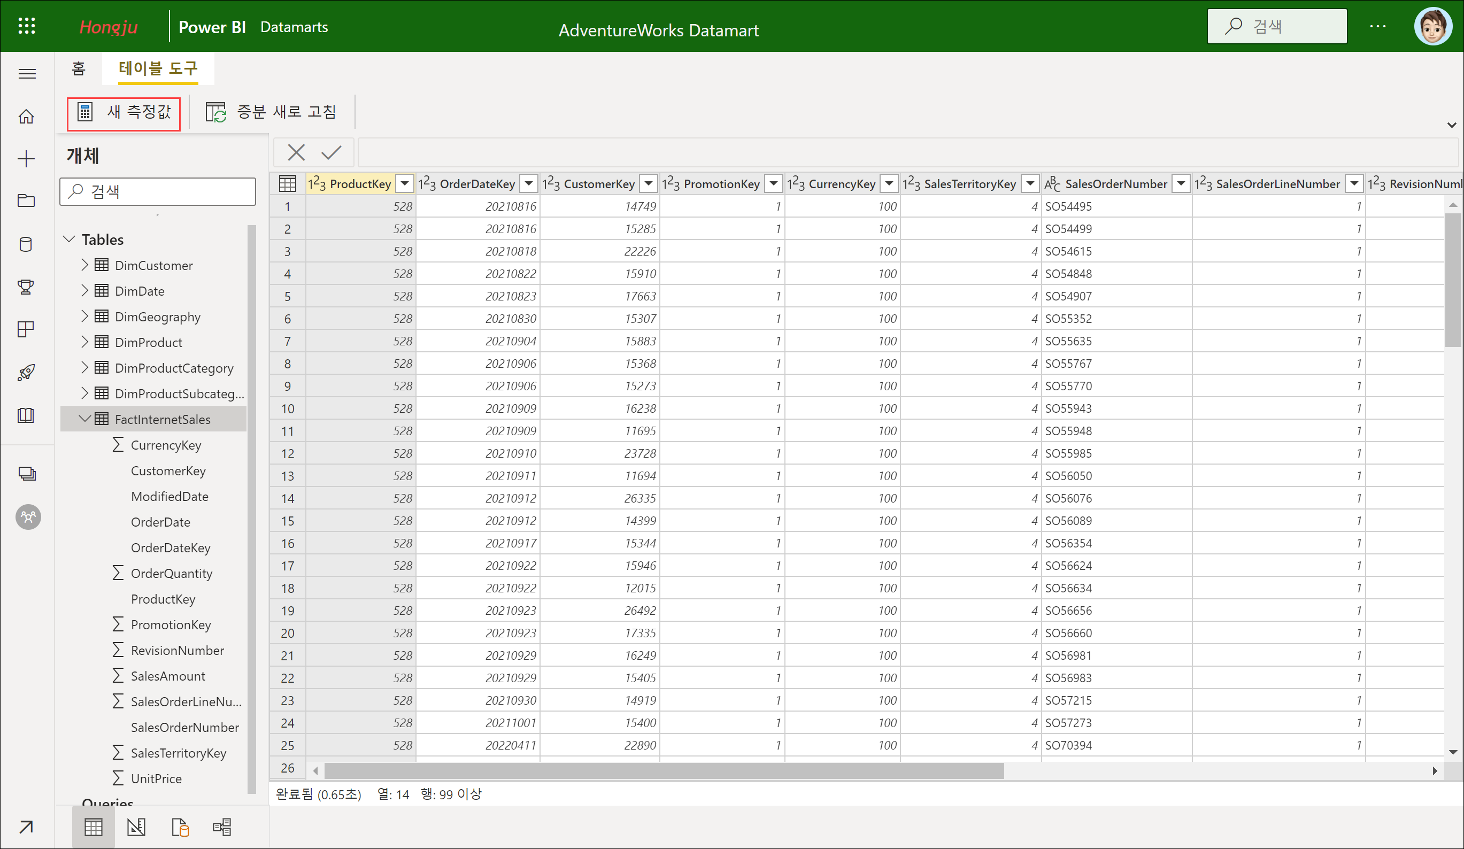
Task: Open the Goals trophy icon in sidebar
Action: [x=26, y=286]
